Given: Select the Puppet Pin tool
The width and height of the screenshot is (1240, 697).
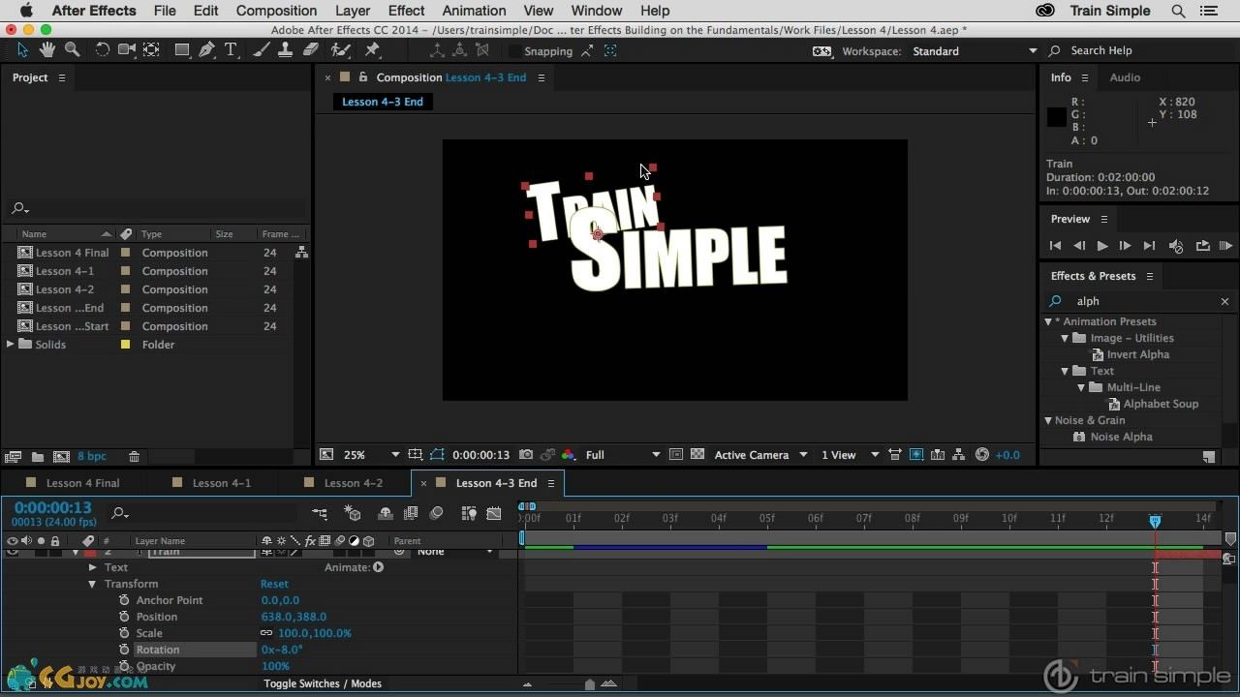Looking at the screenshot, I should tap(372, 50).
